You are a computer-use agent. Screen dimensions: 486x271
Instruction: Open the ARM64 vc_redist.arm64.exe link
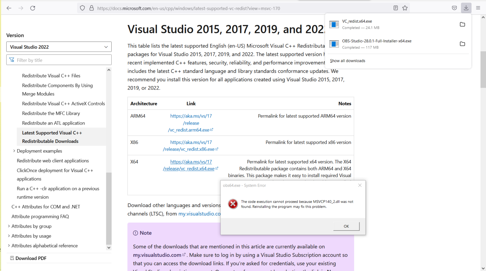coord(190,123)
